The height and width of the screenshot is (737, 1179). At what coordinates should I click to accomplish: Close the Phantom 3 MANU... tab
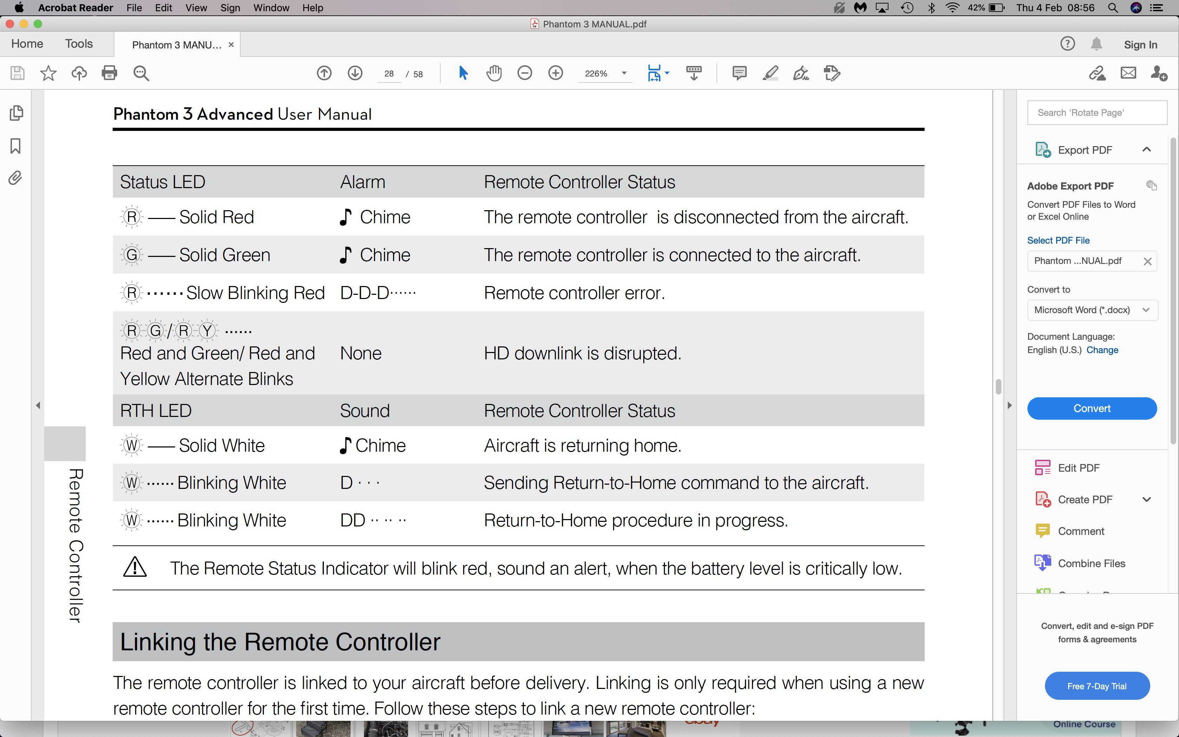tap(232, 45)
